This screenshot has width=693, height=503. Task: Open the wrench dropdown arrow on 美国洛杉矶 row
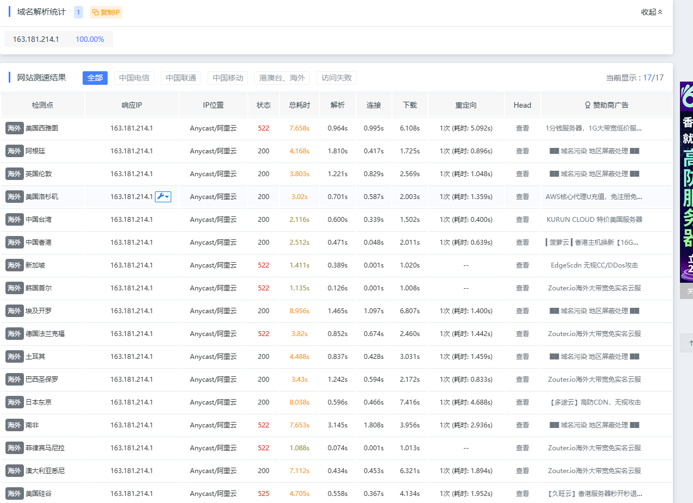coord(167,196)
